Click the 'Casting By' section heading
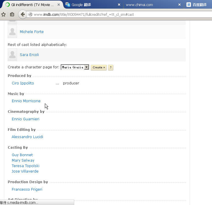Image resolution: width=212 pixels, height=205 pixels. (x=18, y=148)
